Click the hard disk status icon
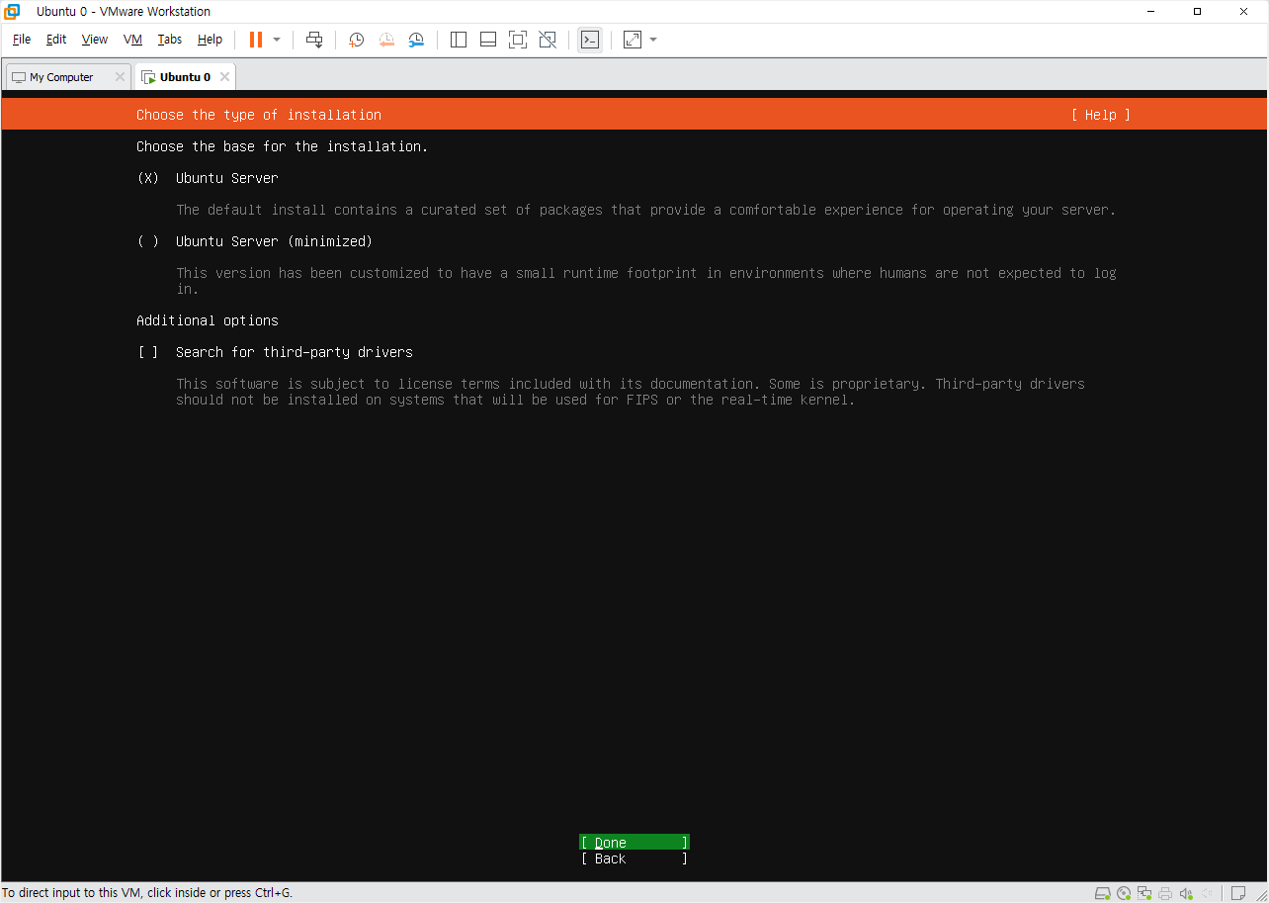Screen dimensions: 1269x903 point(1102,893)
